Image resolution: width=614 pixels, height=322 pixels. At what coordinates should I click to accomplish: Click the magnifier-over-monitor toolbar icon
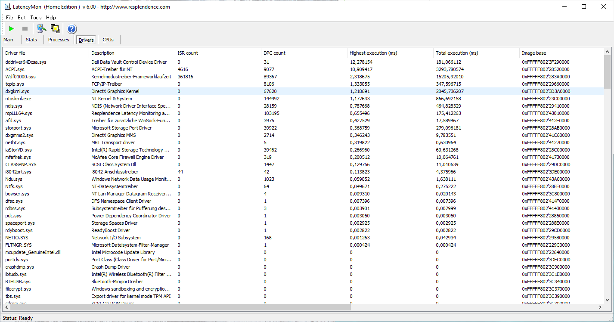click(x=41, y=29)
